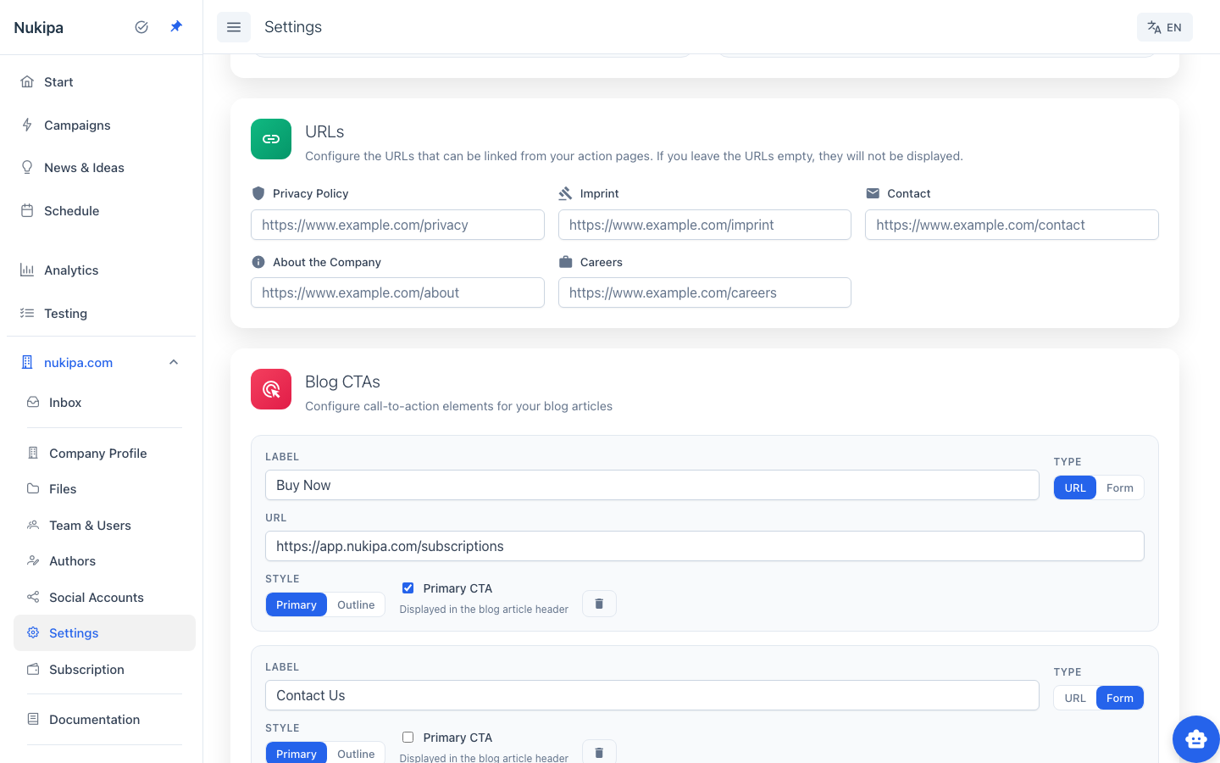Click the Privacy Policy shield icon

[258, 192]
